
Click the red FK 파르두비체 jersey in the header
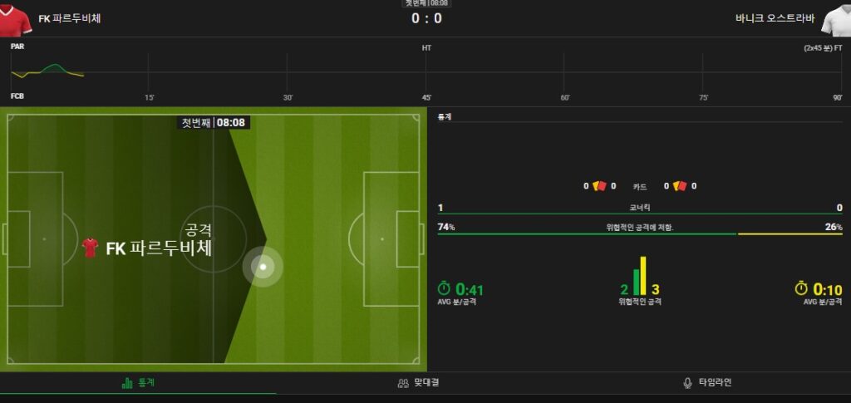(x=17, y=18)
